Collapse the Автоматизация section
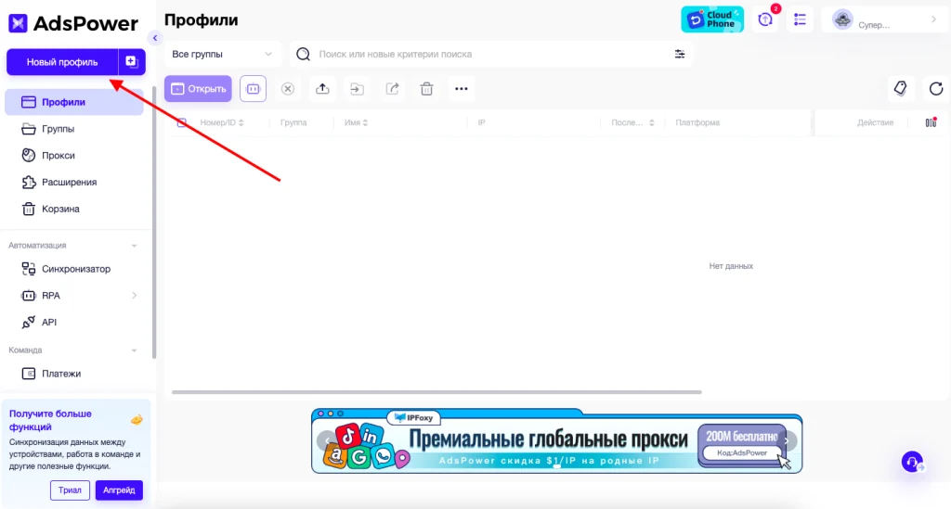Viewport: 951px width, 509px height. (134, 245)
